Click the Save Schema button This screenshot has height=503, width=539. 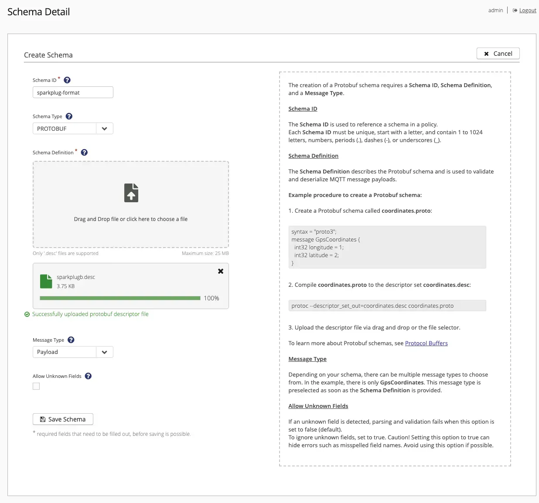point(63,419)
